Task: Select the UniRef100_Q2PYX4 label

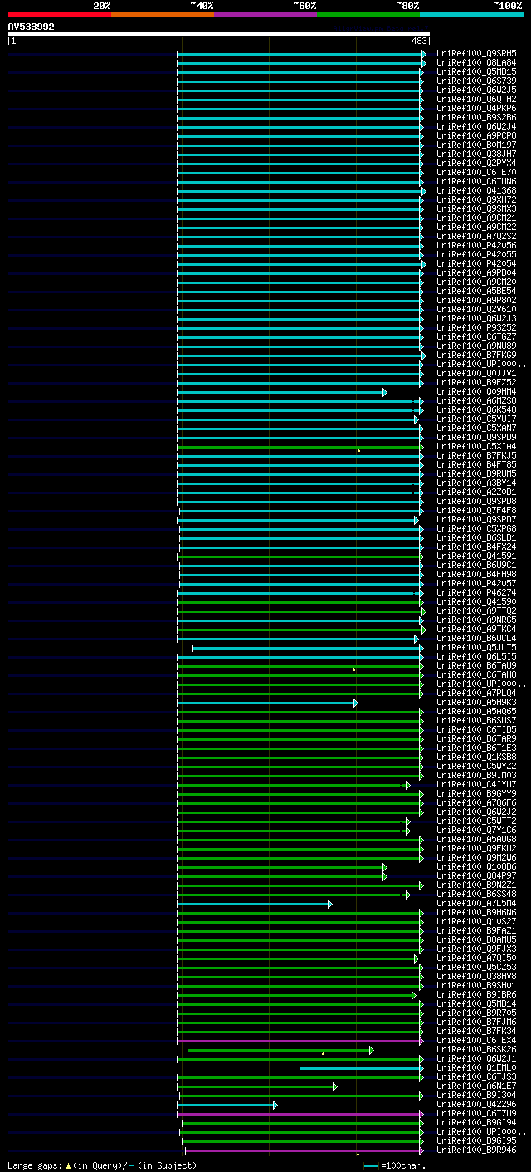Action: click(x=476, y=163)
